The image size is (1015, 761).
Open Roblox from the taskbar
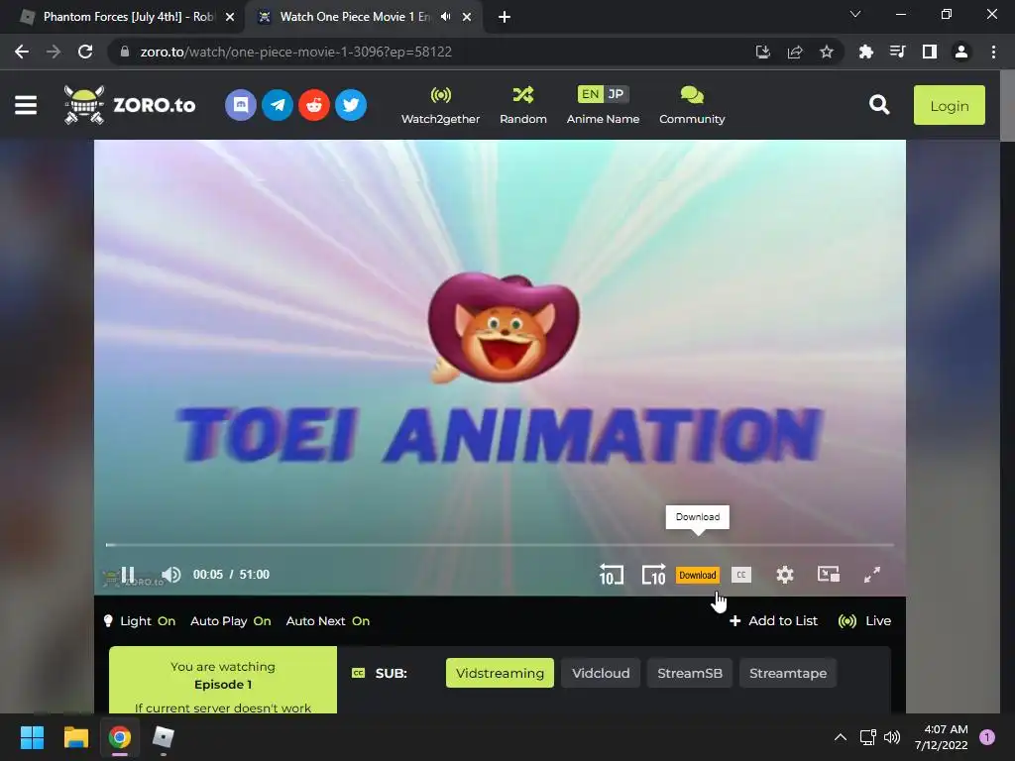pyautogui.click(x=164, y=737)
